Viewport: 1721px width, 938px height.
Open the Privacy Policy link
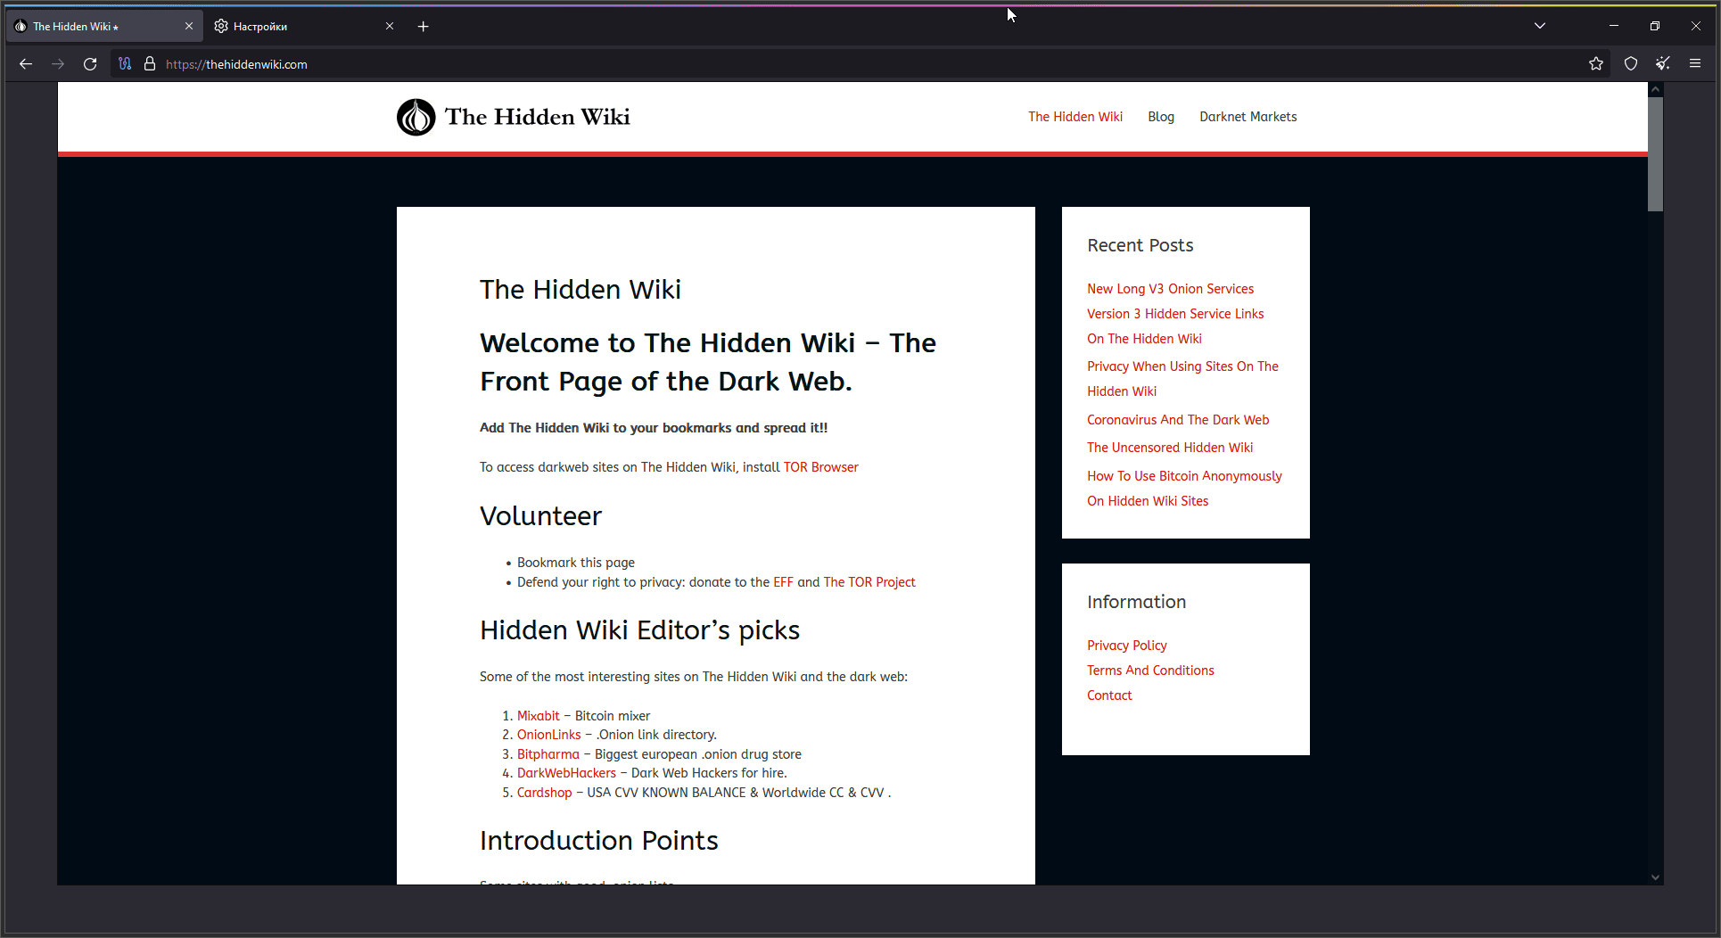coord(1127,646)
